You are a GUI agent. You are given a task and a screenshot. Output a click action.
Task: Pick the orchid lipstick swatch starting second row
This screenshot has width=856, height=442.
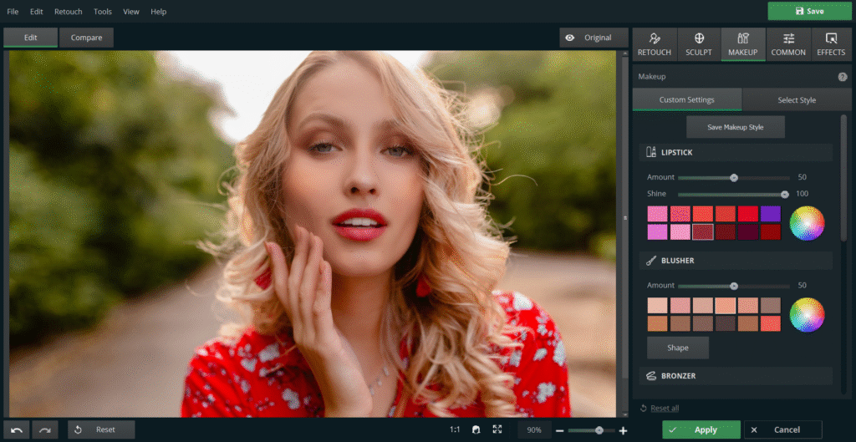point(657,232)
